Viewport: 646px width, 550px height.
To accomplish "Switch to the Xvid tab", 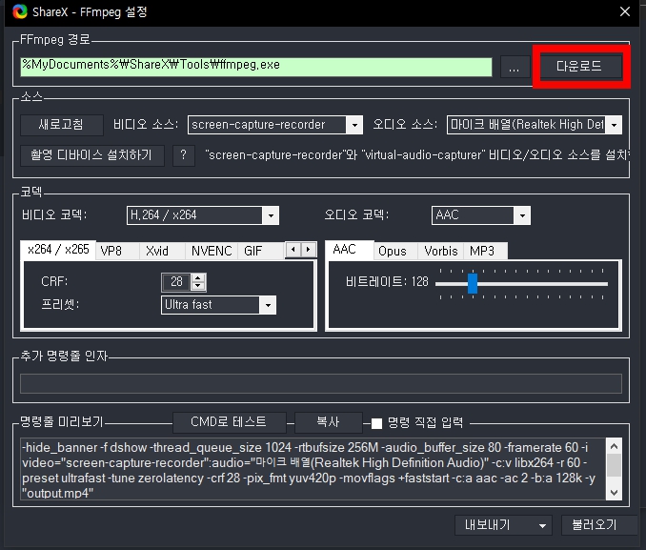I will (x=162, y=251).
